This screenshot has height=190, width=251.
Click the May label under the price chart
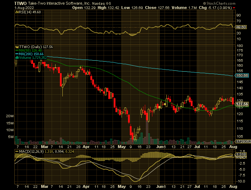pos(122,147)
